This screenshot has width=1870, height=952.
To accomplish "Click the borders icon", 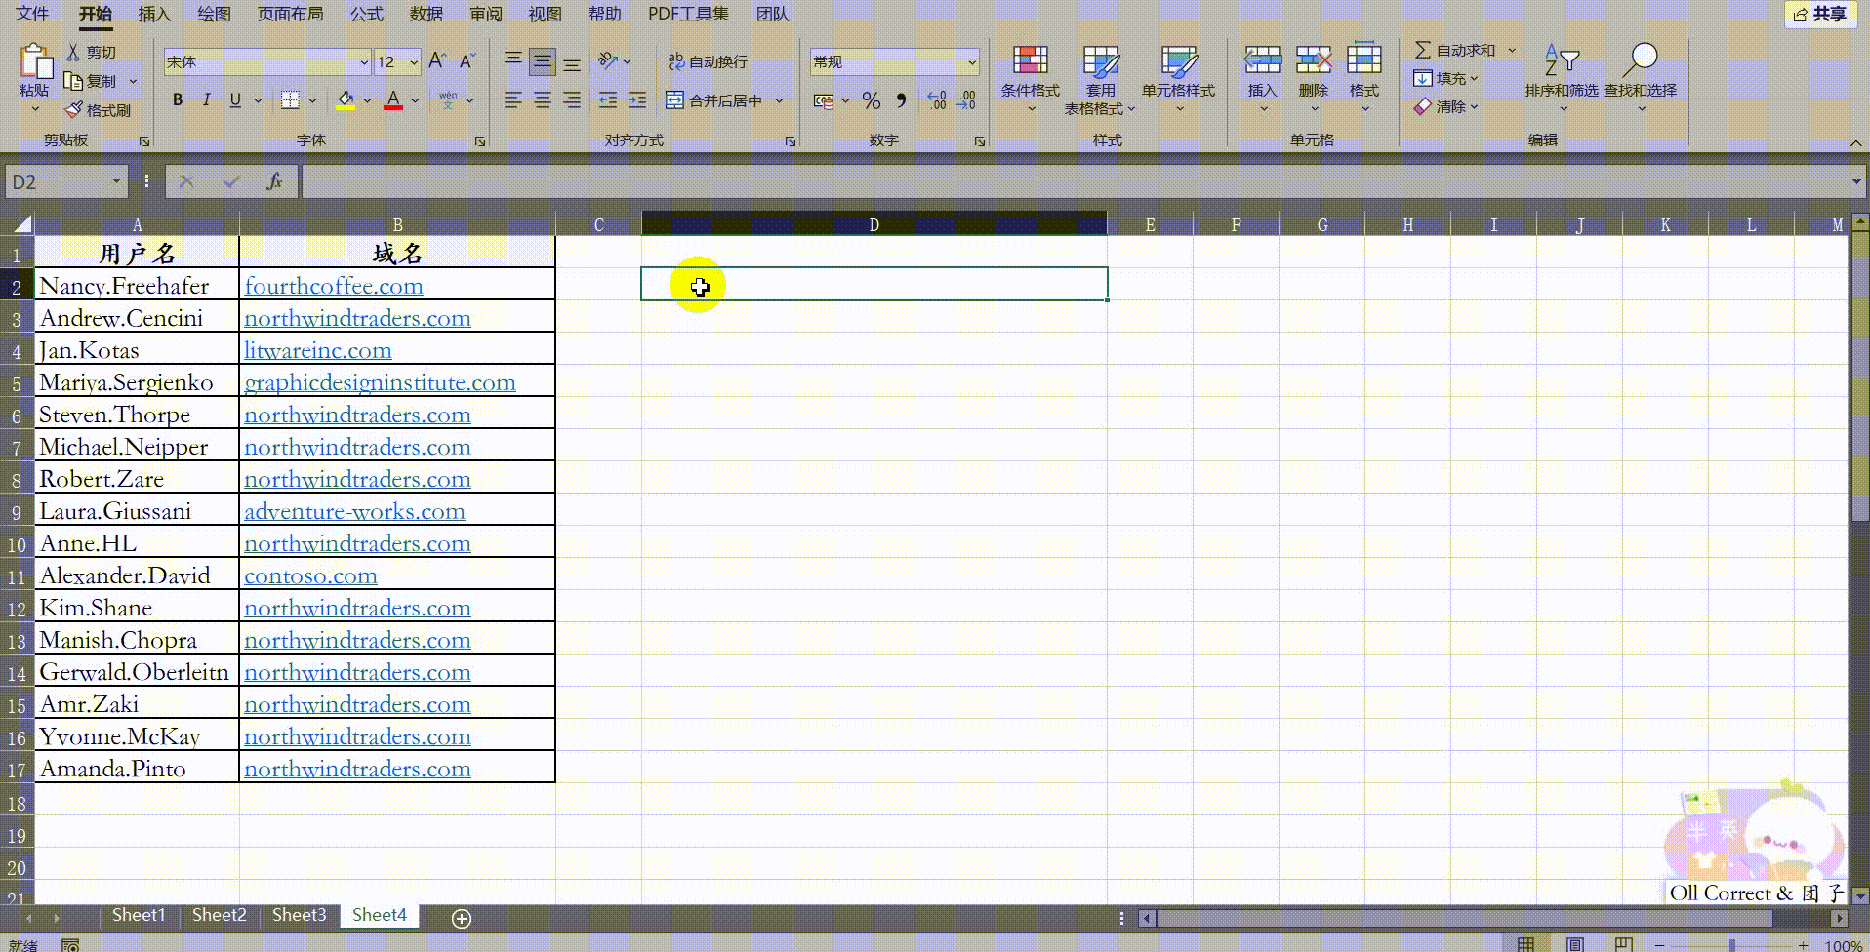I will (x=290, y=99).
